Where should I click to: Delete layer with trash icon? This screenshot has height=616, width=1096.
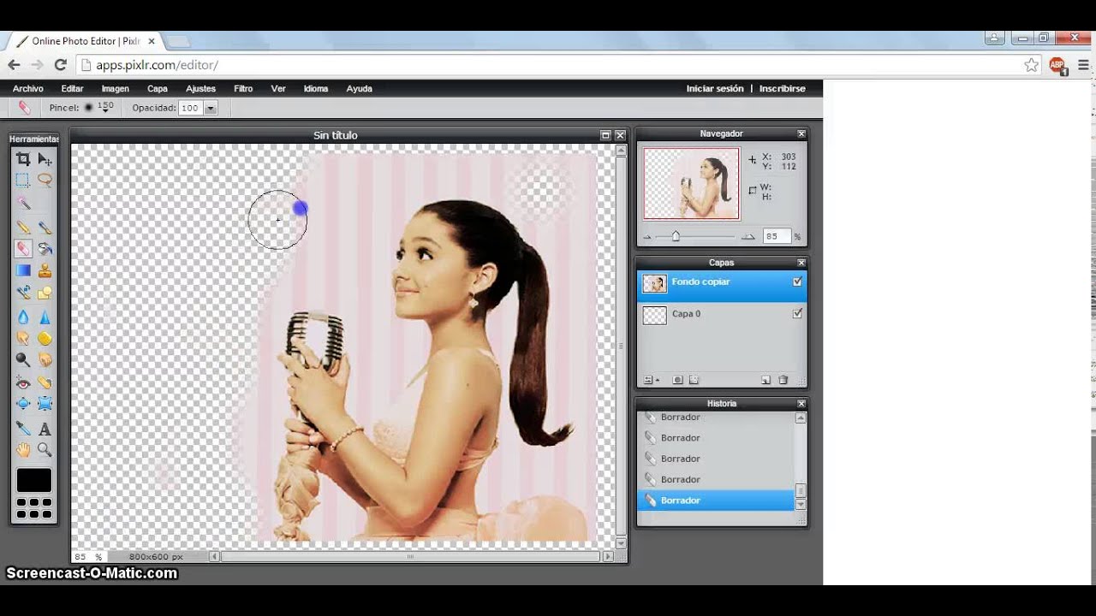click(783, 380)
